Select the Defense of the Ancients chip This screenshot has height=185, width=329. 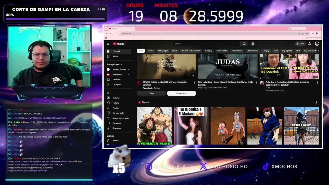click(191, 51)
